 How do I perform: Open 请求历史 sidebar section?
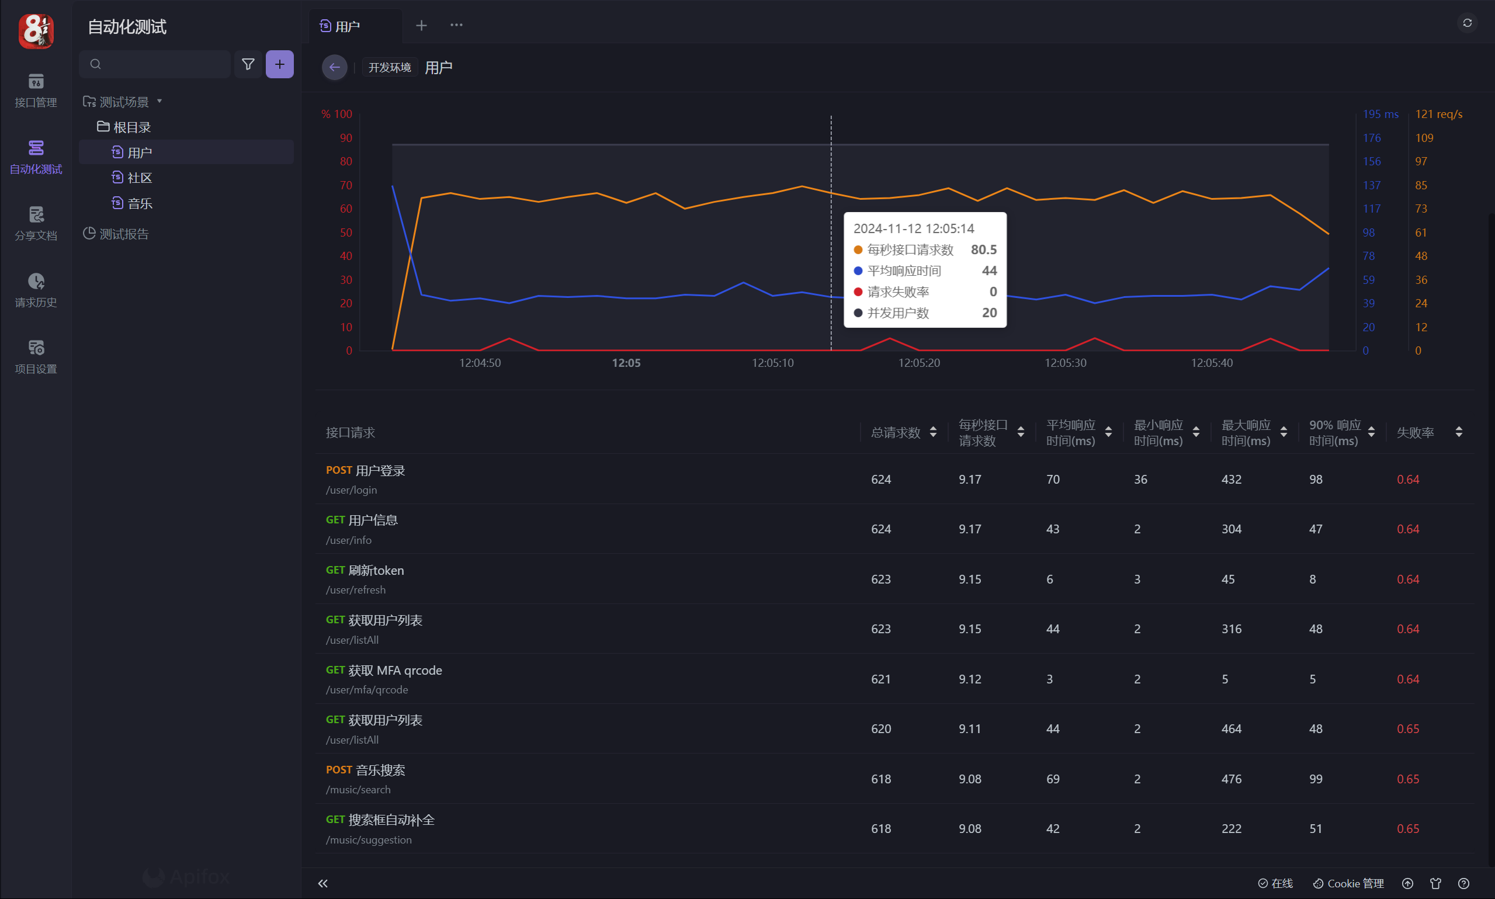point(36,290)
